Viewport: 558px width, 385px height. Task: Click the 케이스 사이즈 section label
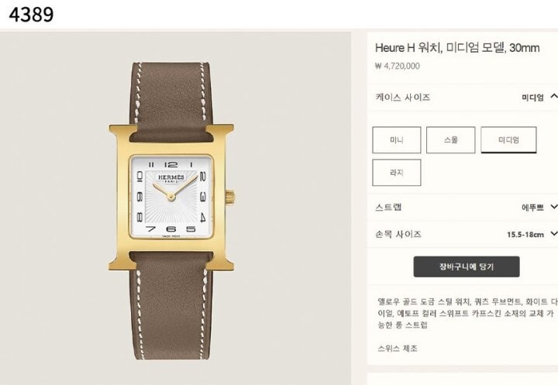402,97
